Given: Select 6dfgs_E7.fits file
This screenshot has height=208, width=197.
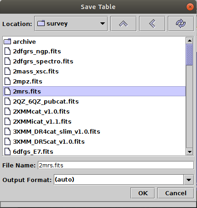Looking at the screenshot, I should tap(94, 151).
